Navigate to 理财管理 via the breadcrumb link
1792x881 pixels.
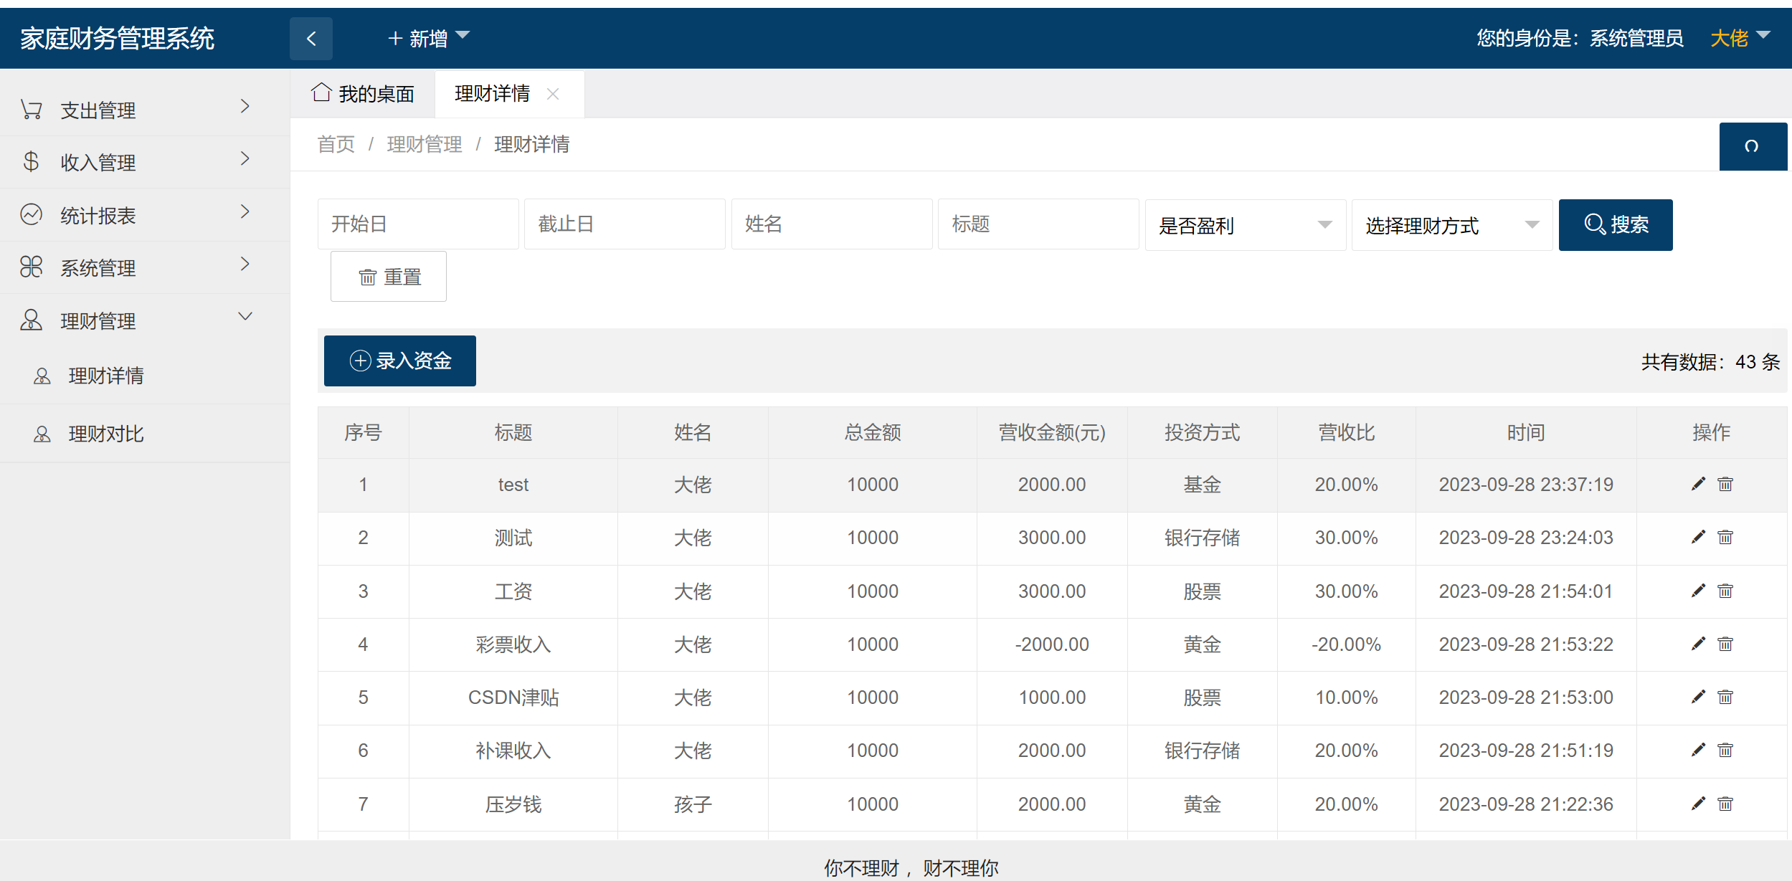425,144
